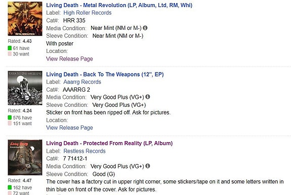Viewport: 291px width, 195px height.
Task: Click green have icon next to 576 have
Action: [10, 117]
